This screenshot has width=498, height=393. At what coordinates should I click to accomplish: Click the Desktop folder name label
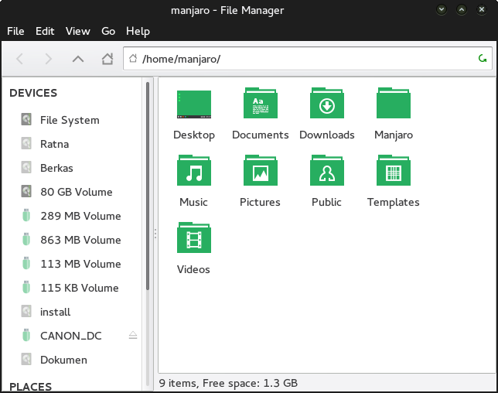(x=194, y=135)
